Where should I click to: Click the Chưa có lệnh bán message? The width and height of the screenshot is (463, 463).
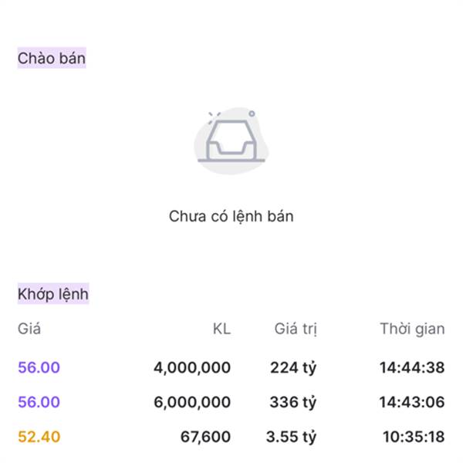point(231,216)
